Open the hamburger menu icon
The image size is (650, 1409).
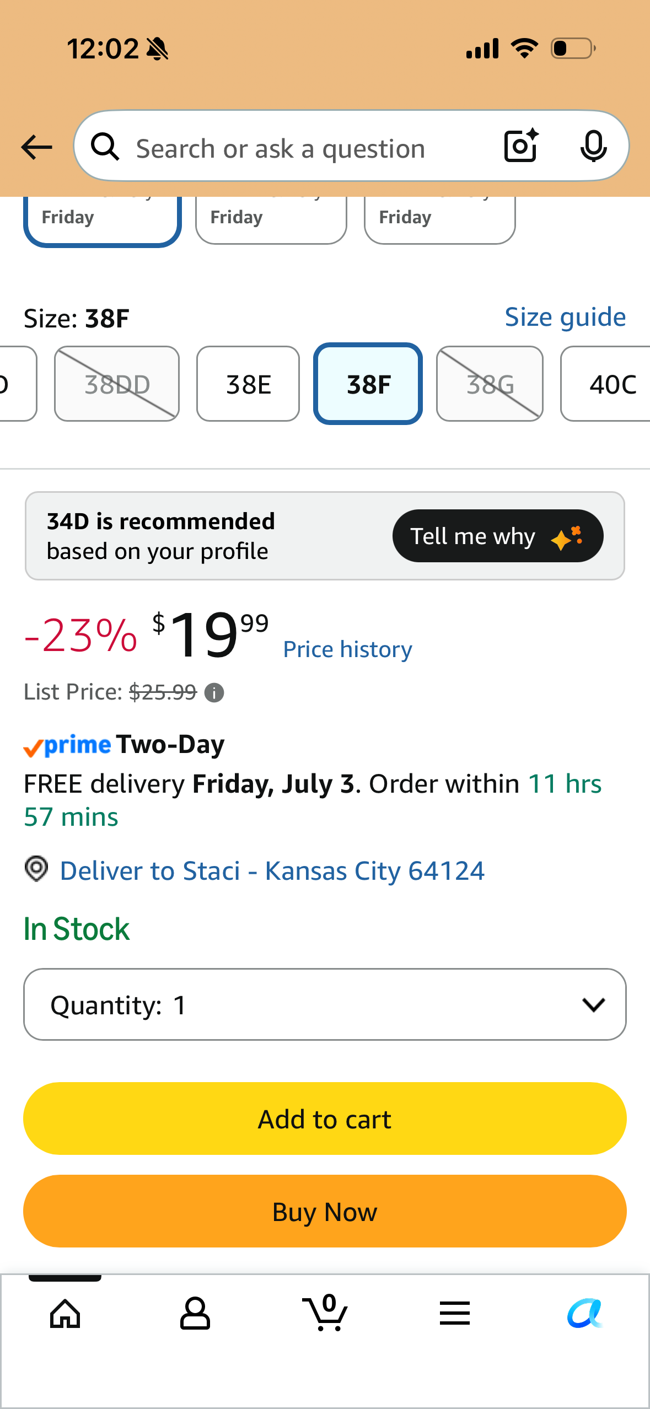[x=455, y=1314]
